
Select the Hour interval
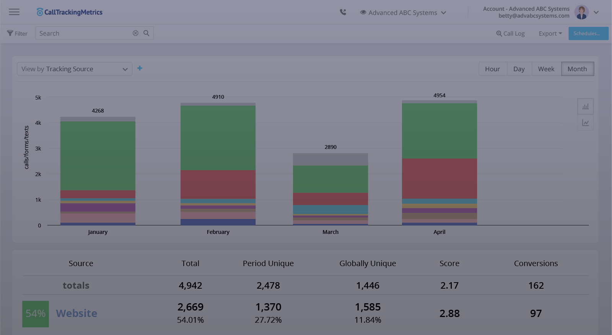coord(492,69)
